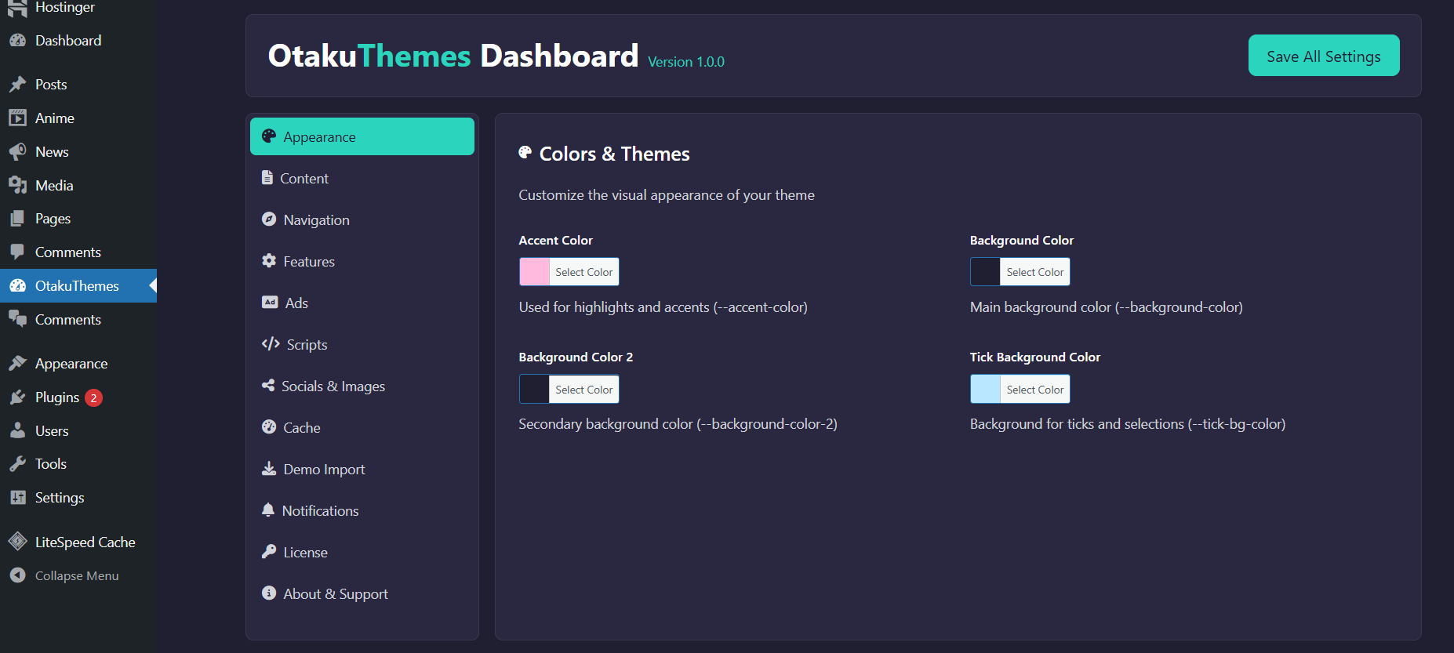Screen dimensions: 1454x653
Task: Open the Appearance tab in OtakuThemes panel
Action: [362, 136]
